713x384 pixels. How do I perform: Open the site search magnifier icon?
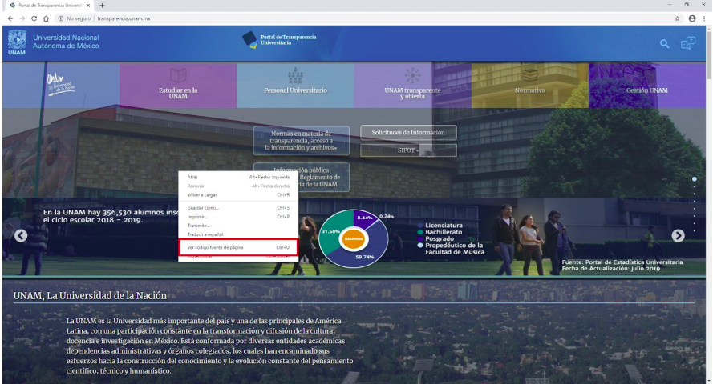(x=664, y=43)
